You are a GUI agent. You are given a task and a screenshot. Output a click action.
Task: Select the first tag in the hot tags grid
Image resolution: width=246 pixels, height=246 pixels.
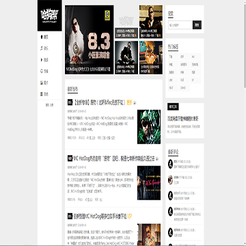coord(173,56)
